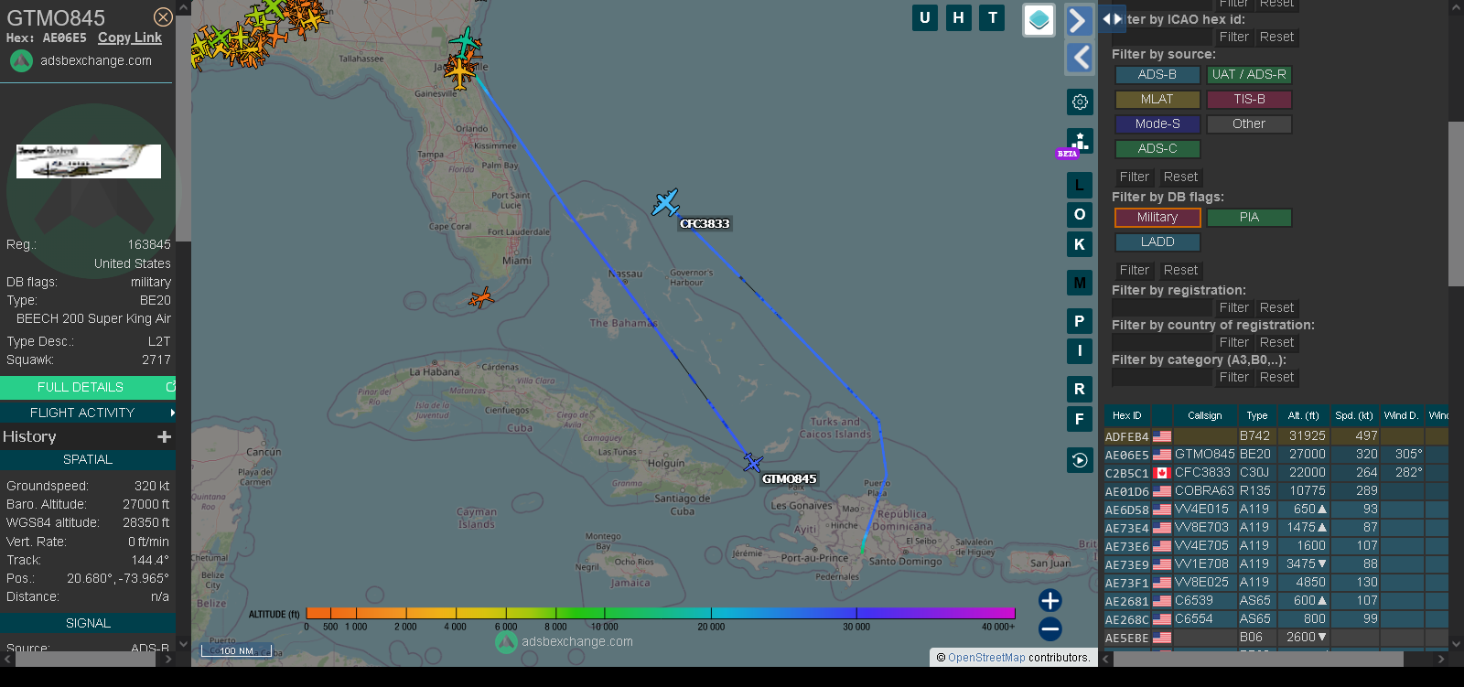
Task: Select the GTMO845 aircraft icon on map
Action: coord(753,462)
